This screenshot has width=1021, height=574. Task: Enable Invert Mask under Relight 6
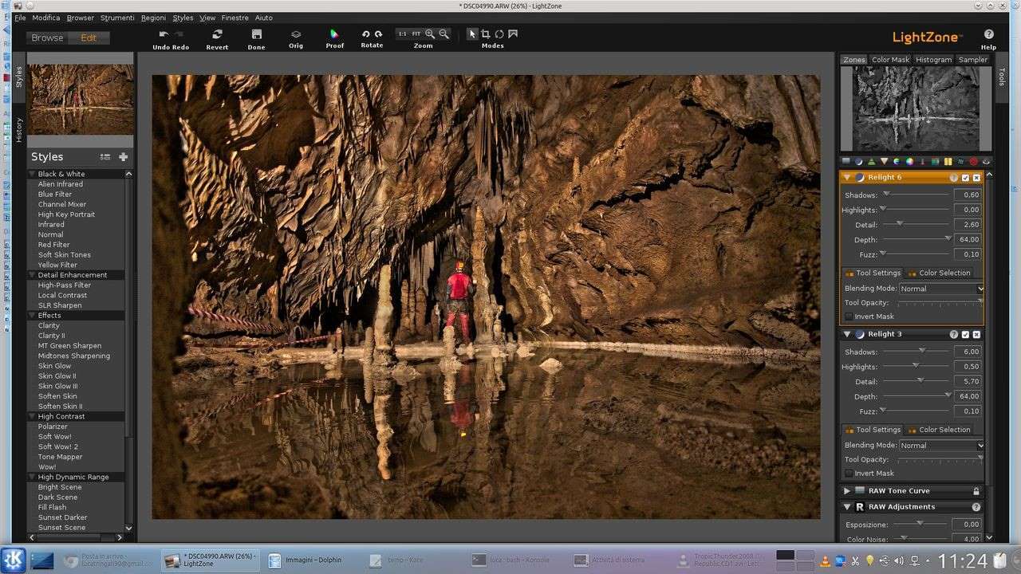(x=849, y=316)
